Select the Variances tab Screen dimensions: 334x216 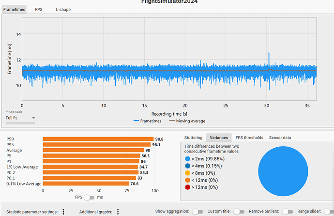coord(219,138)
